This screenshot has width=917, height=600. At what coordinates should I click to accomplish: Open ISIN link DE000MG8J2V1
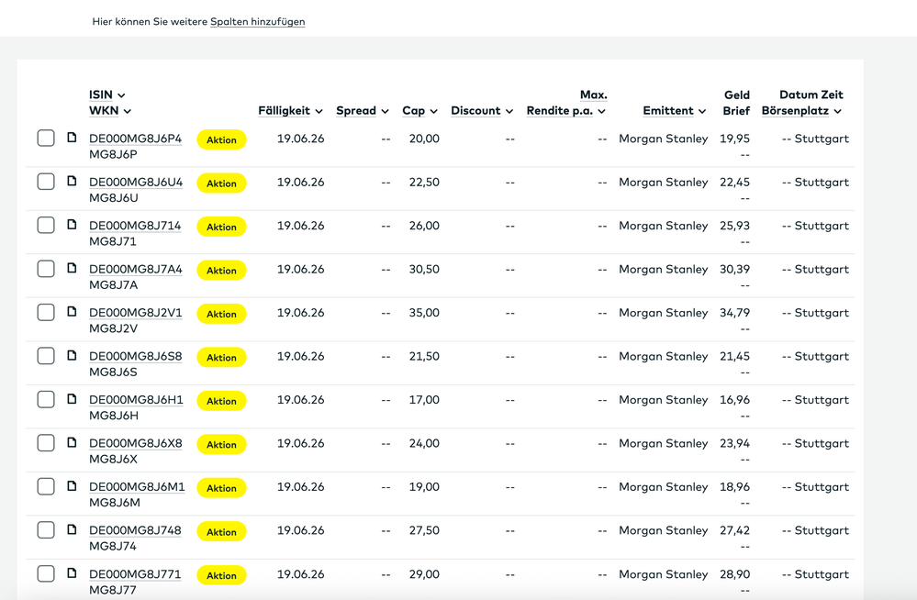tap(136, 313)
